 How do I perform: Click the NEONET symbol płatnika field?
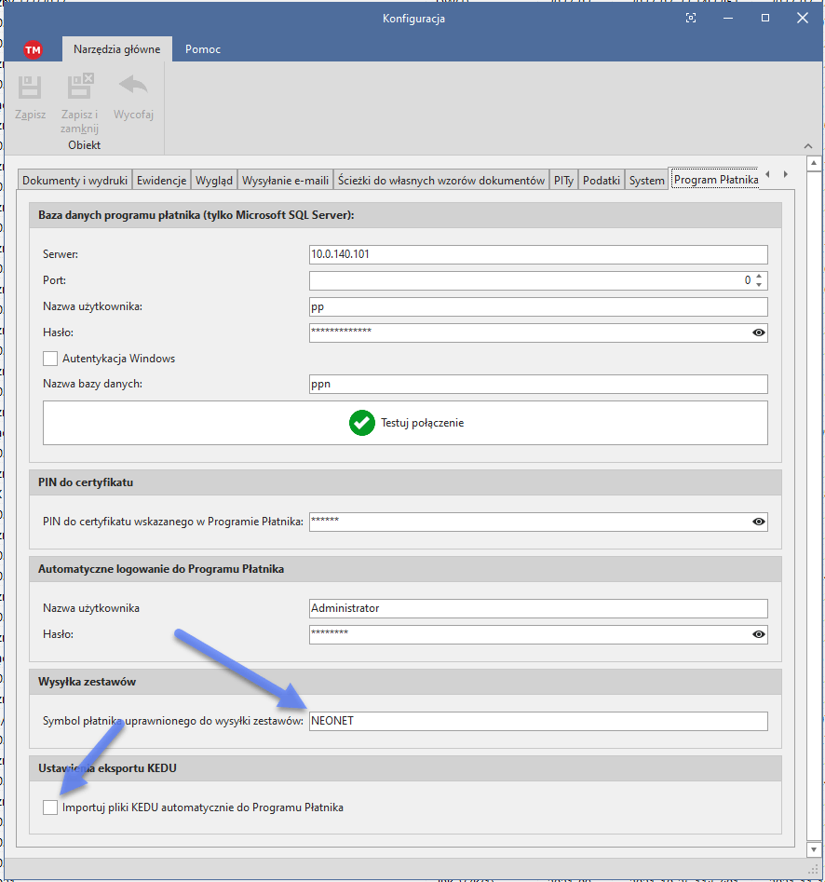point(538,722)
